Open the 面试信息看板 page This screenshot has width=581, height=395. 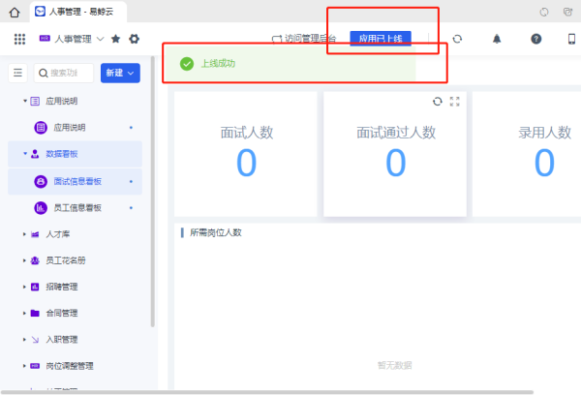pos(75,182)
